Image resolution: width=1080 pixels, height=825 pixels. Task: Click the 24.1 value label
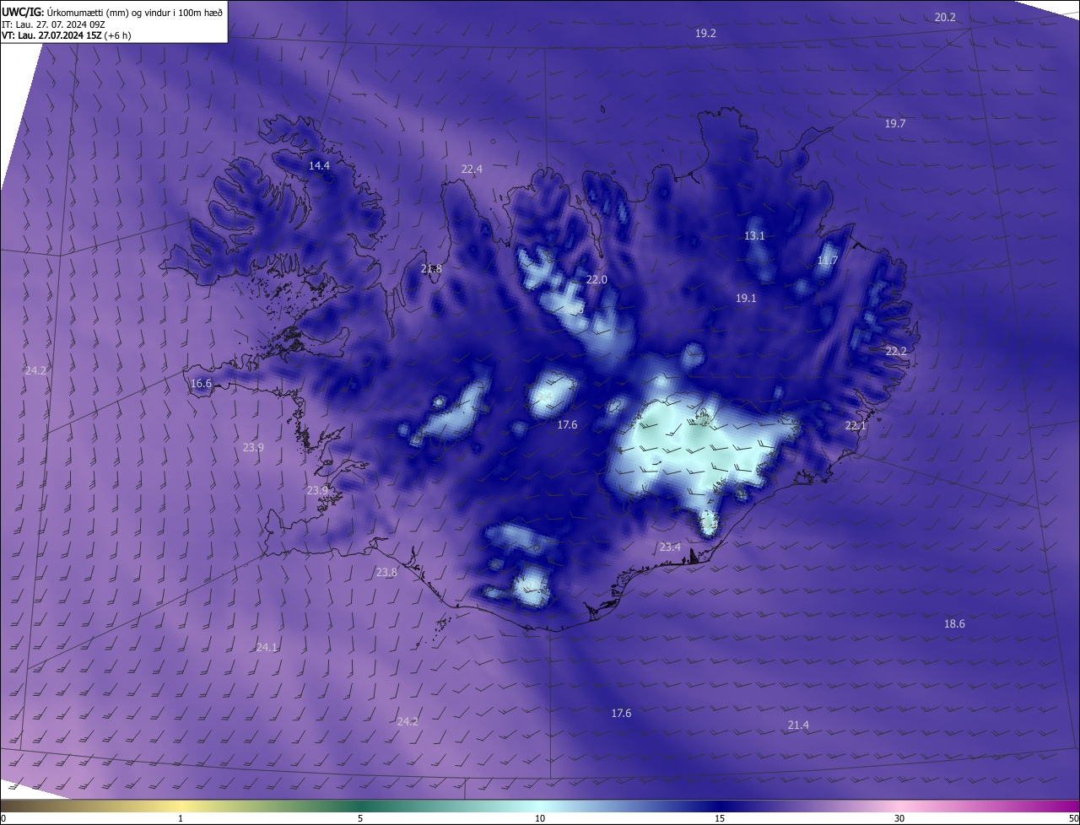(267, 647)
